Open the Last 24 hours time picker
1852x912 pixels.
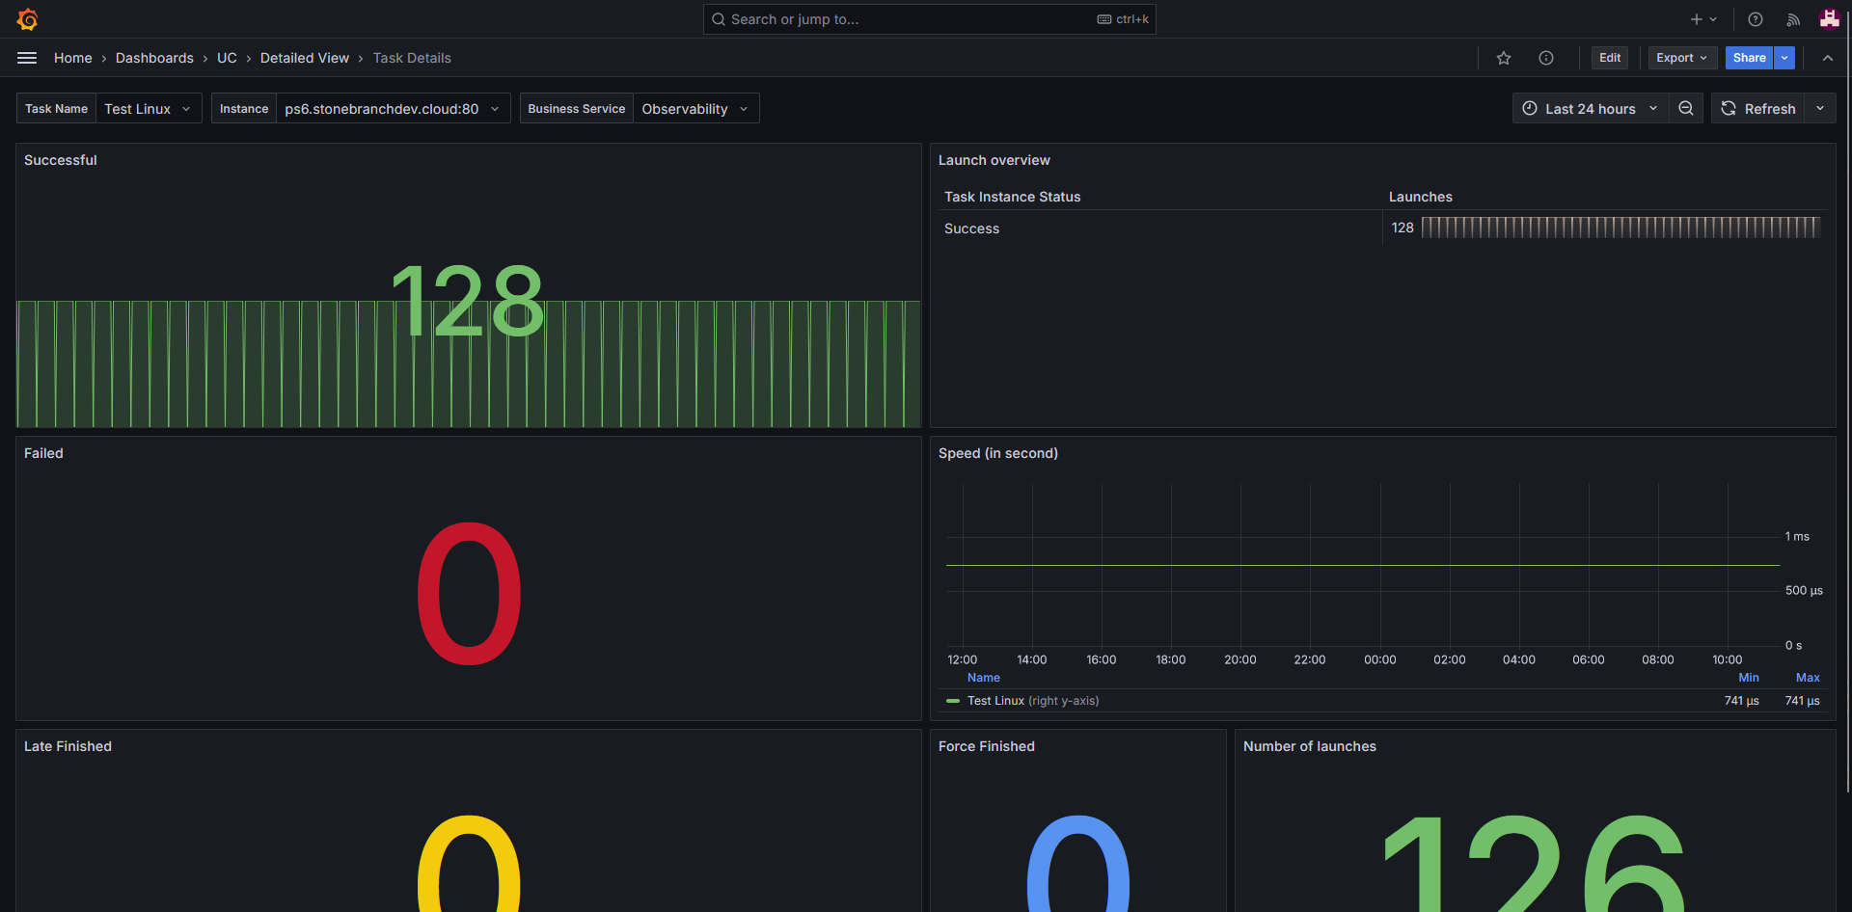(x=1590, y=109)
